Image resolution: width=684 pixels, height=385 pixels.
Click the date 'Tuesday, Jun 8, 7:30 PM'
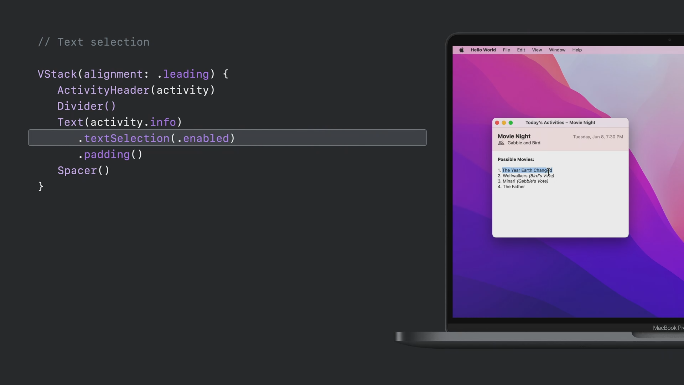point(597,137)
